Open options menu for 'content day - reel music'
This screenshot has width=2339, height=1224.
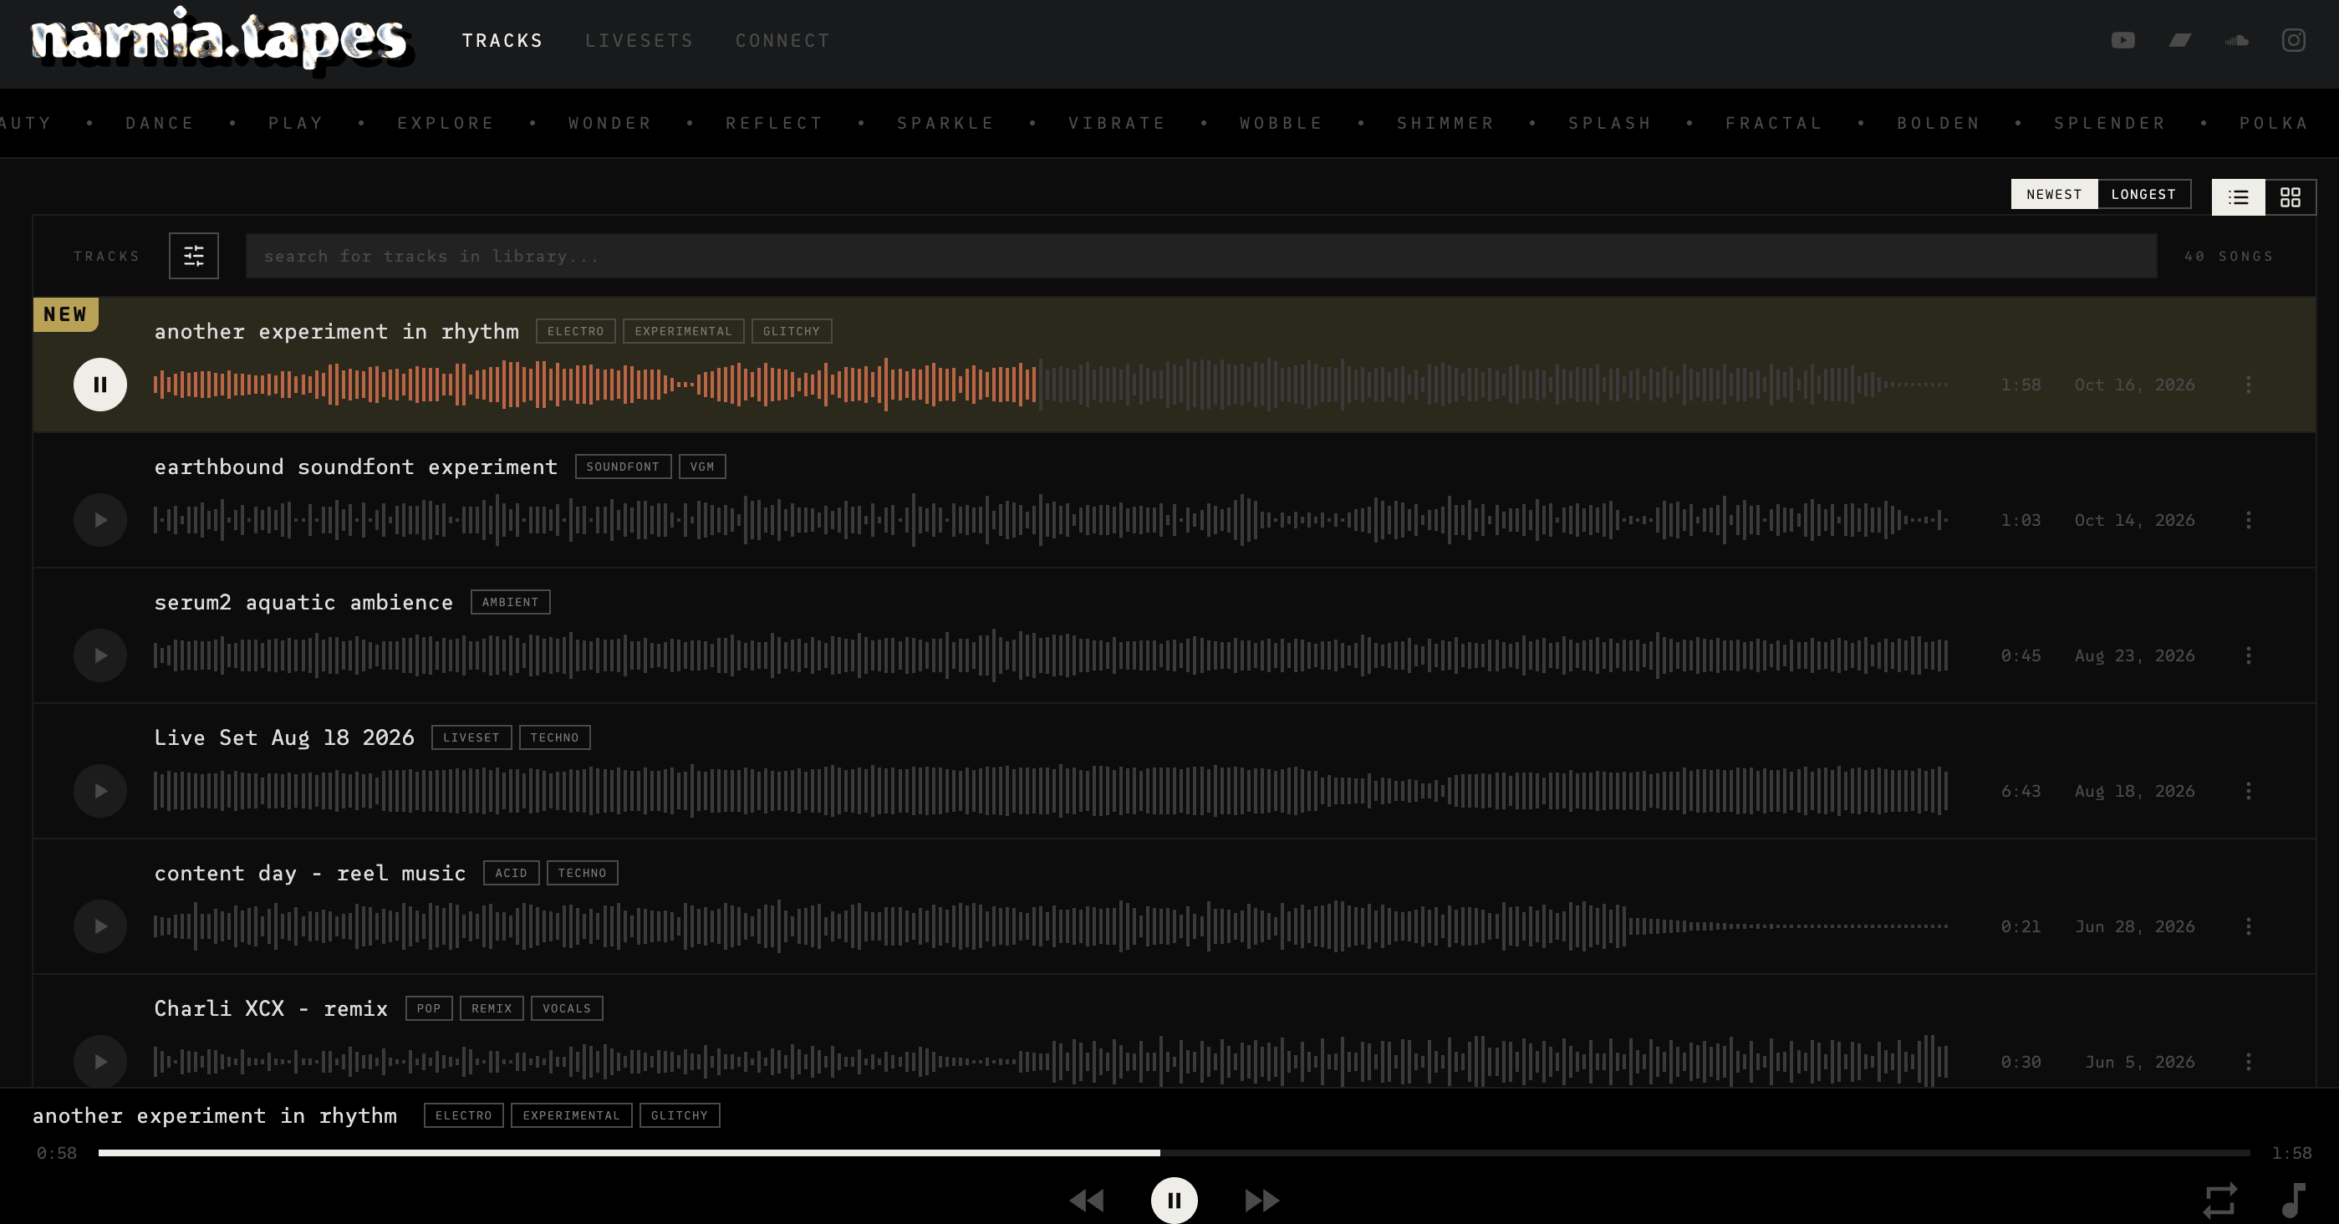[x=2248, y=926]
